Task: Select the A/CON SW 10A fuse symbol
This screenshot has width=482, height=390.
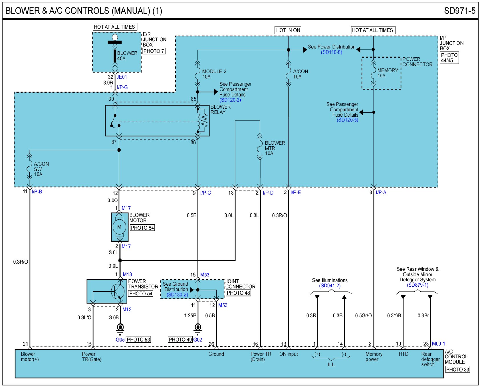Action: (29, 169)
